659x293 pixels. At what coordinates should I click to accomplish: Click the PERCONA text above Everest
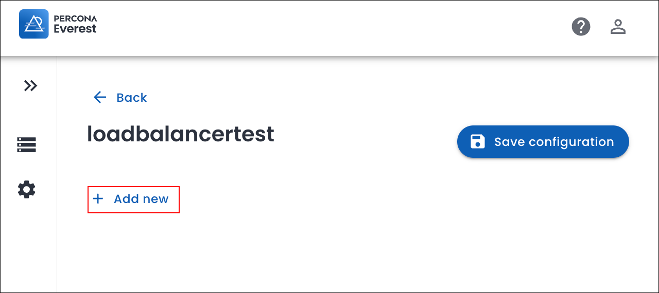click(75, 19)
